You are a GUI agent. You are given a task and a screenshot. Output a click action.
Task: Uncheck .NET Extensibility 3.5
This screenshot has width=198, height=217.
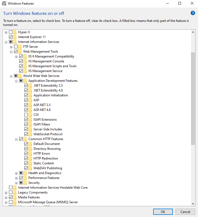tap(26, 85)
